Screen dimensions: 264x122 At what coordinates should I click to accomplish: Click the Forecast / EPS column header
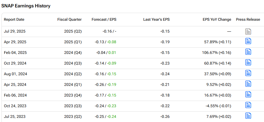pos(104,20)
